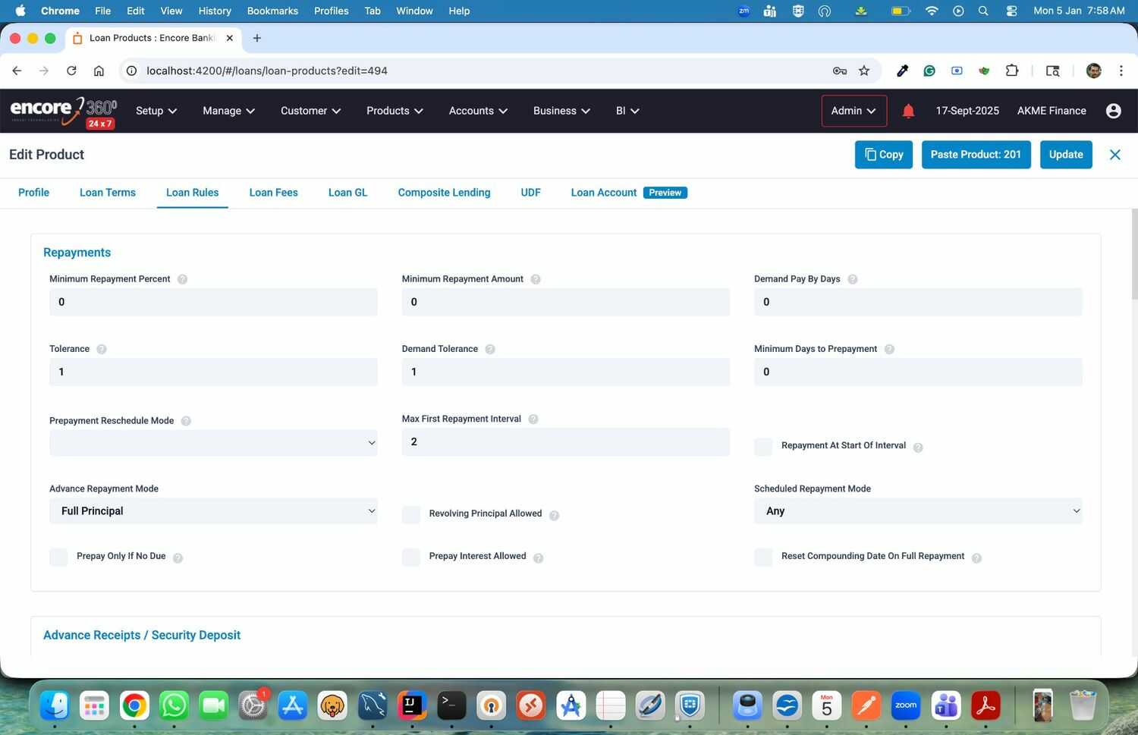
Task: Click the Encore 360 logo
Action: tap(63, 112)
